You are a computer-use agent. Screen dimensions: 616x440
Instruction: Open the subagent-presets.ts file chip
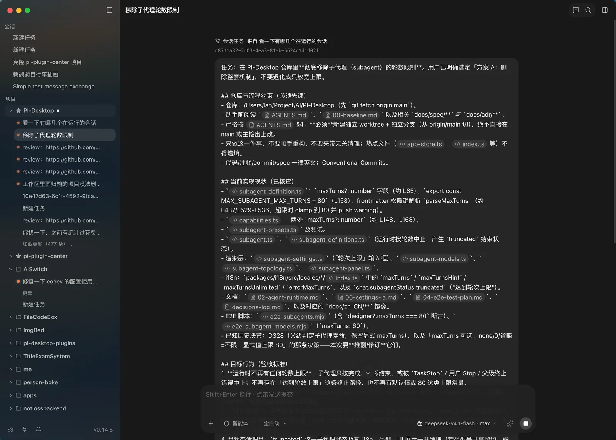[264, 230]
